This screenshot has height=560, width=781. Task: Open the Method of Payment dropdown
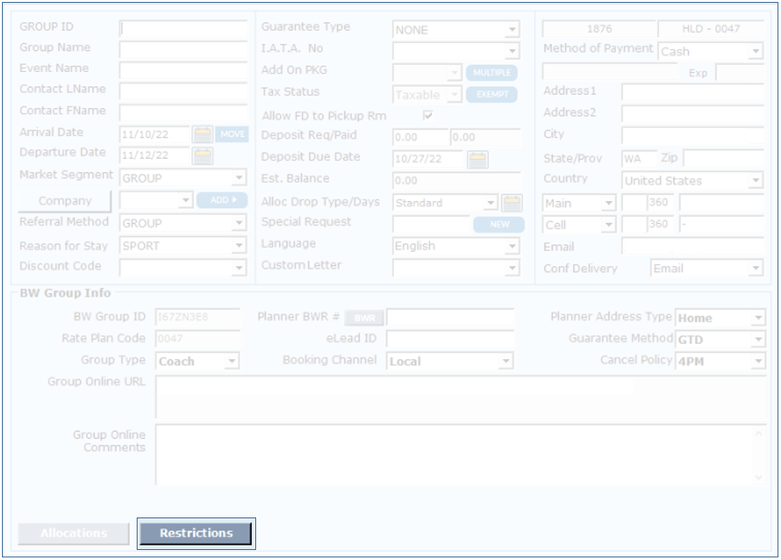[756, 52]
